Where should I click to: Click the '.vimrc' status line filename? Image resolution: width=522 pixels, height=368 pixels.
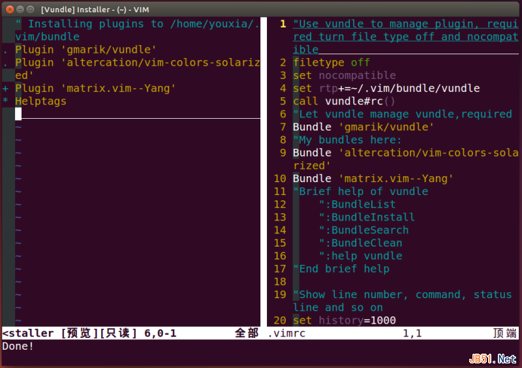tap(286, 333)
